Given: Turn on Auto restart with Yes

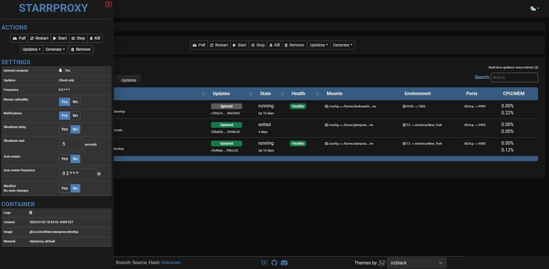Looking at the screenshot, I should coord(65,159).
